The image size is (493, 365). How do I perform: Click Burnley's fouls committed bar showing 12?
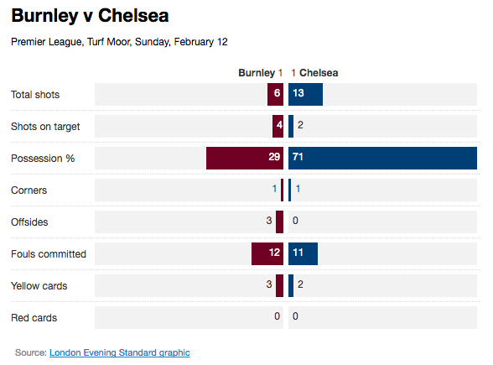coord(267,253)
